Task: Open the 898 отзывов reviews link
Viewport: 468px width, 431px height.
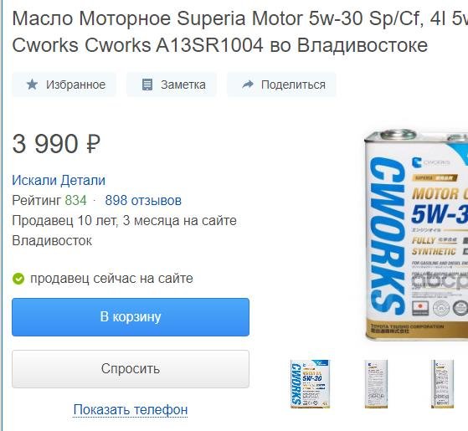Action: coord(143,201)
